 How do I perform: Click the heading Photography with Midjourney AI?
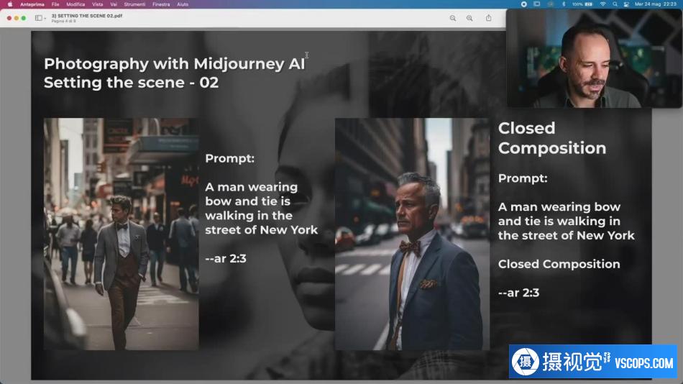pos(174,63)
